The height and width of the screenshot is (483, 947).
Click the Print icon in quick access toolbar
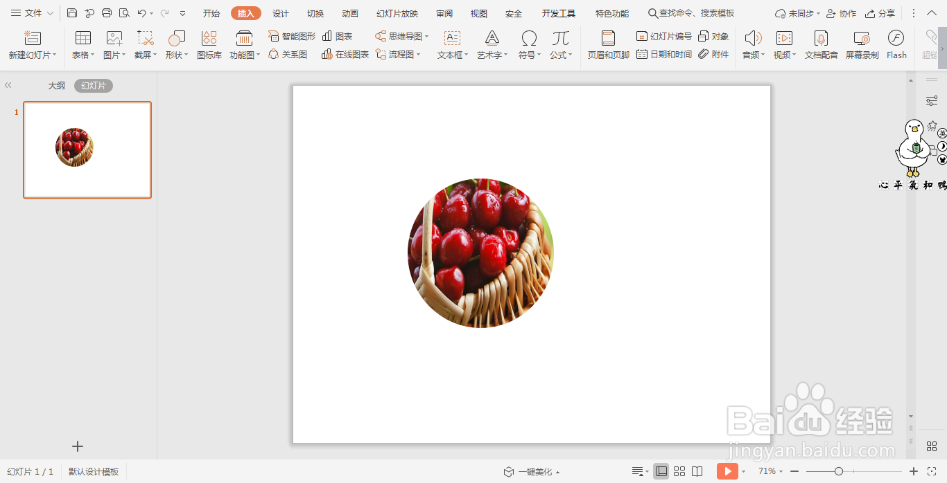coord(107,13)
